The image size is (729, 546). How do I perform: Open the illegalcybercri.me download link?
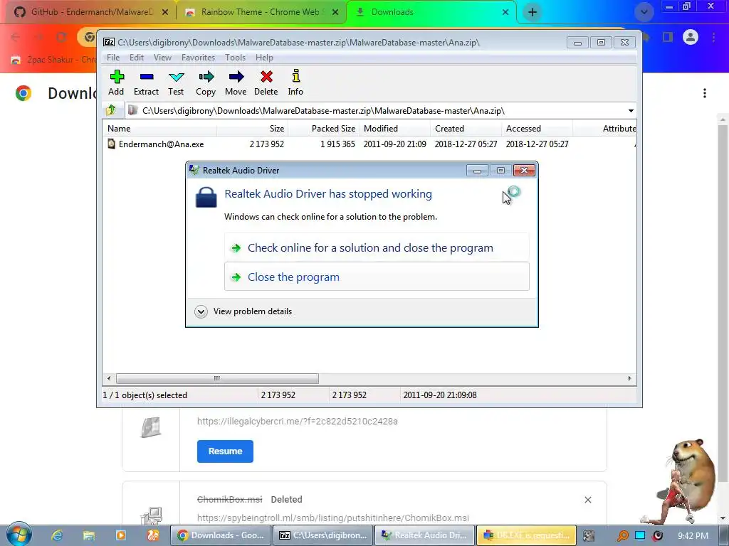(297, 421)
